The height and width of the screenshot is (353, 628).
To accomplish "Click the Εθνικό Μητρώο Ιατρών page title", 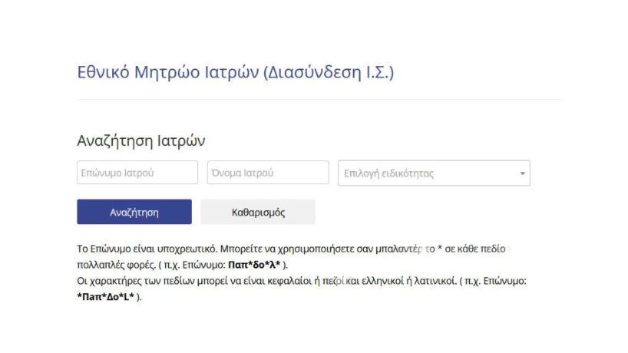I will click(167, 73).
